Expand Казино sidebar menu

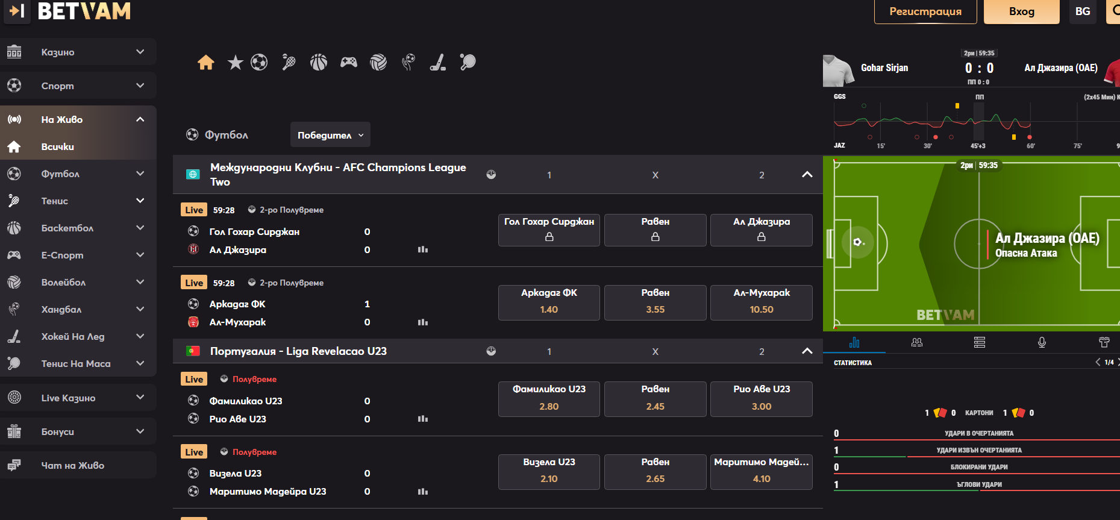pyautogui.click(x=78, y=52)
